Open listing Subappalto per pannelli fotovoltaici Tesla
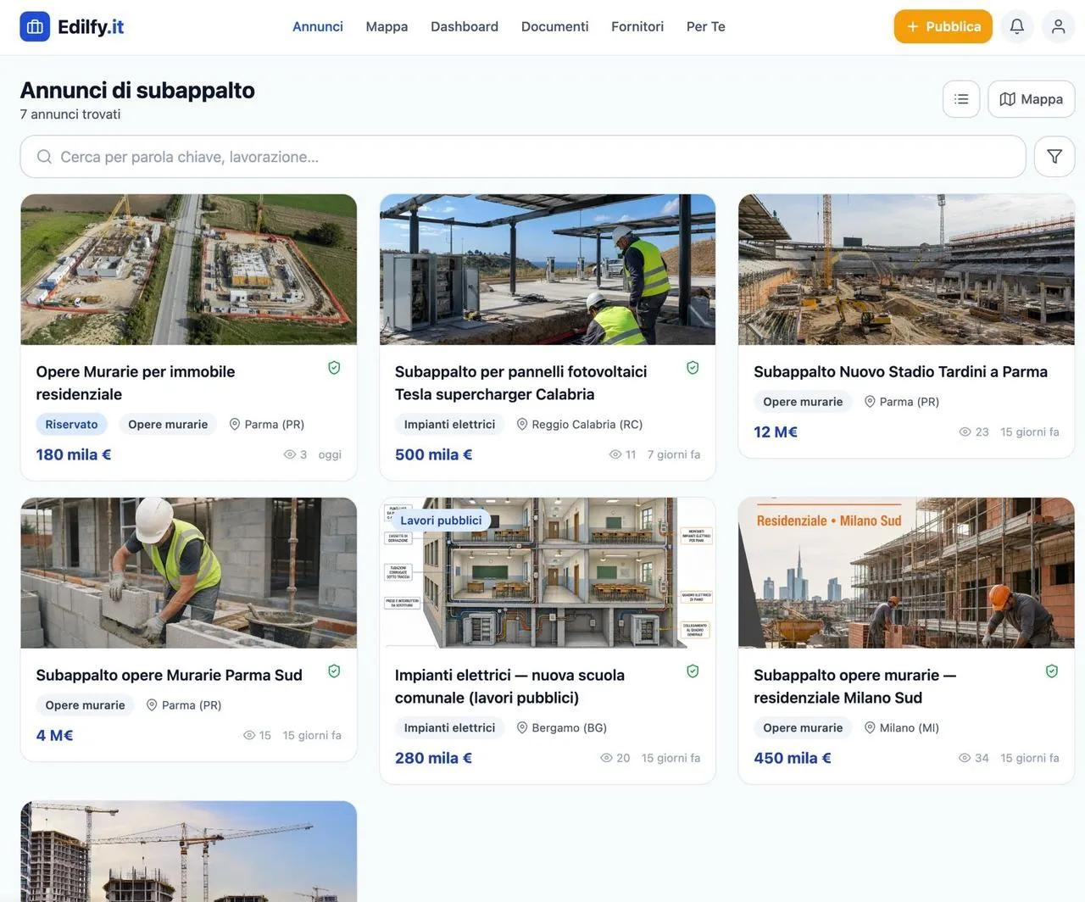 tap(520, 382)
